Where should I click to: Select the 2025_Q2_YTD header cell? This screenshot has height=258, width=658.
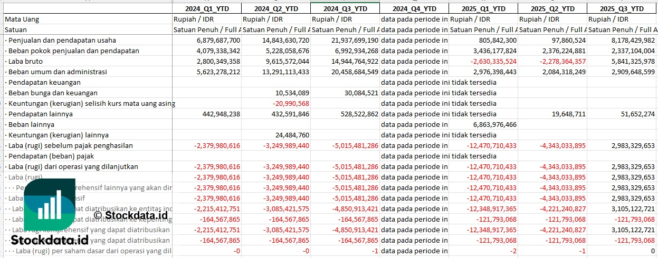point(552,8)
